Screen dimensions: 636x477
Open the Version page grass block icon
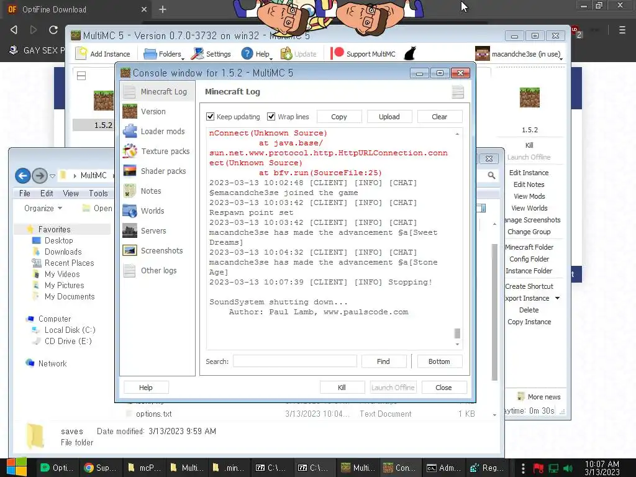coord(130,111)
